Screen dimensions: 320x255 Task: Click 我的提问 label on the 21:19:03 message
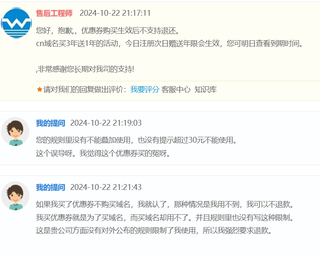(x=51, y=123)
